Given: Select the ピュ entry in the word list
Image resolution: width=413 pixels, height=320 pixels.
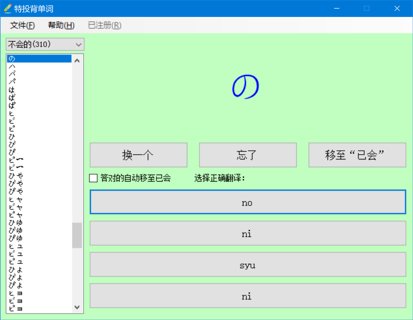Looking at the screenshot, I should click(x=39, y=262).
